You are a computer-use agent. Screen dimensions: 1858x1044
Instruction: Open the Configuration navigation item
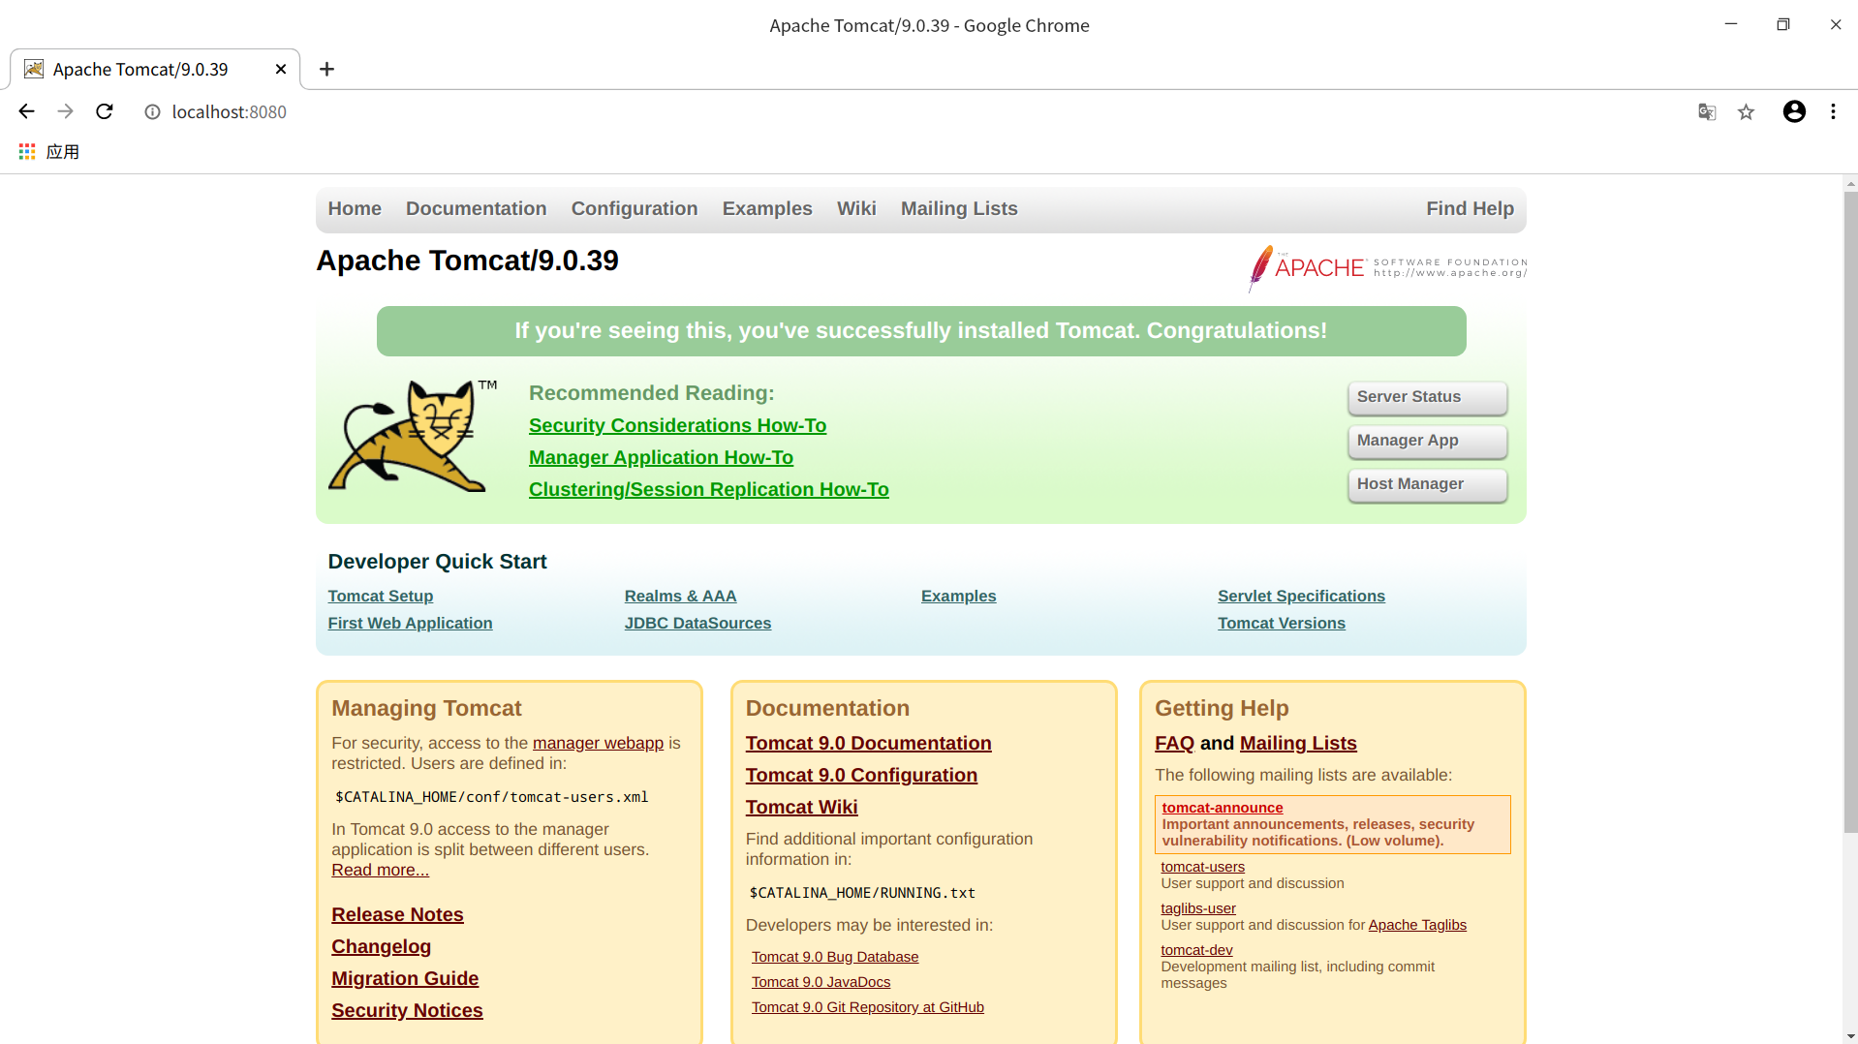coord(635,208)
